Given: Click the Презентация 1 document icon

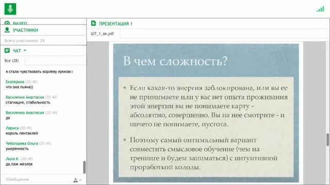Looking at the screenshot, I should click(x=93, y=23).
